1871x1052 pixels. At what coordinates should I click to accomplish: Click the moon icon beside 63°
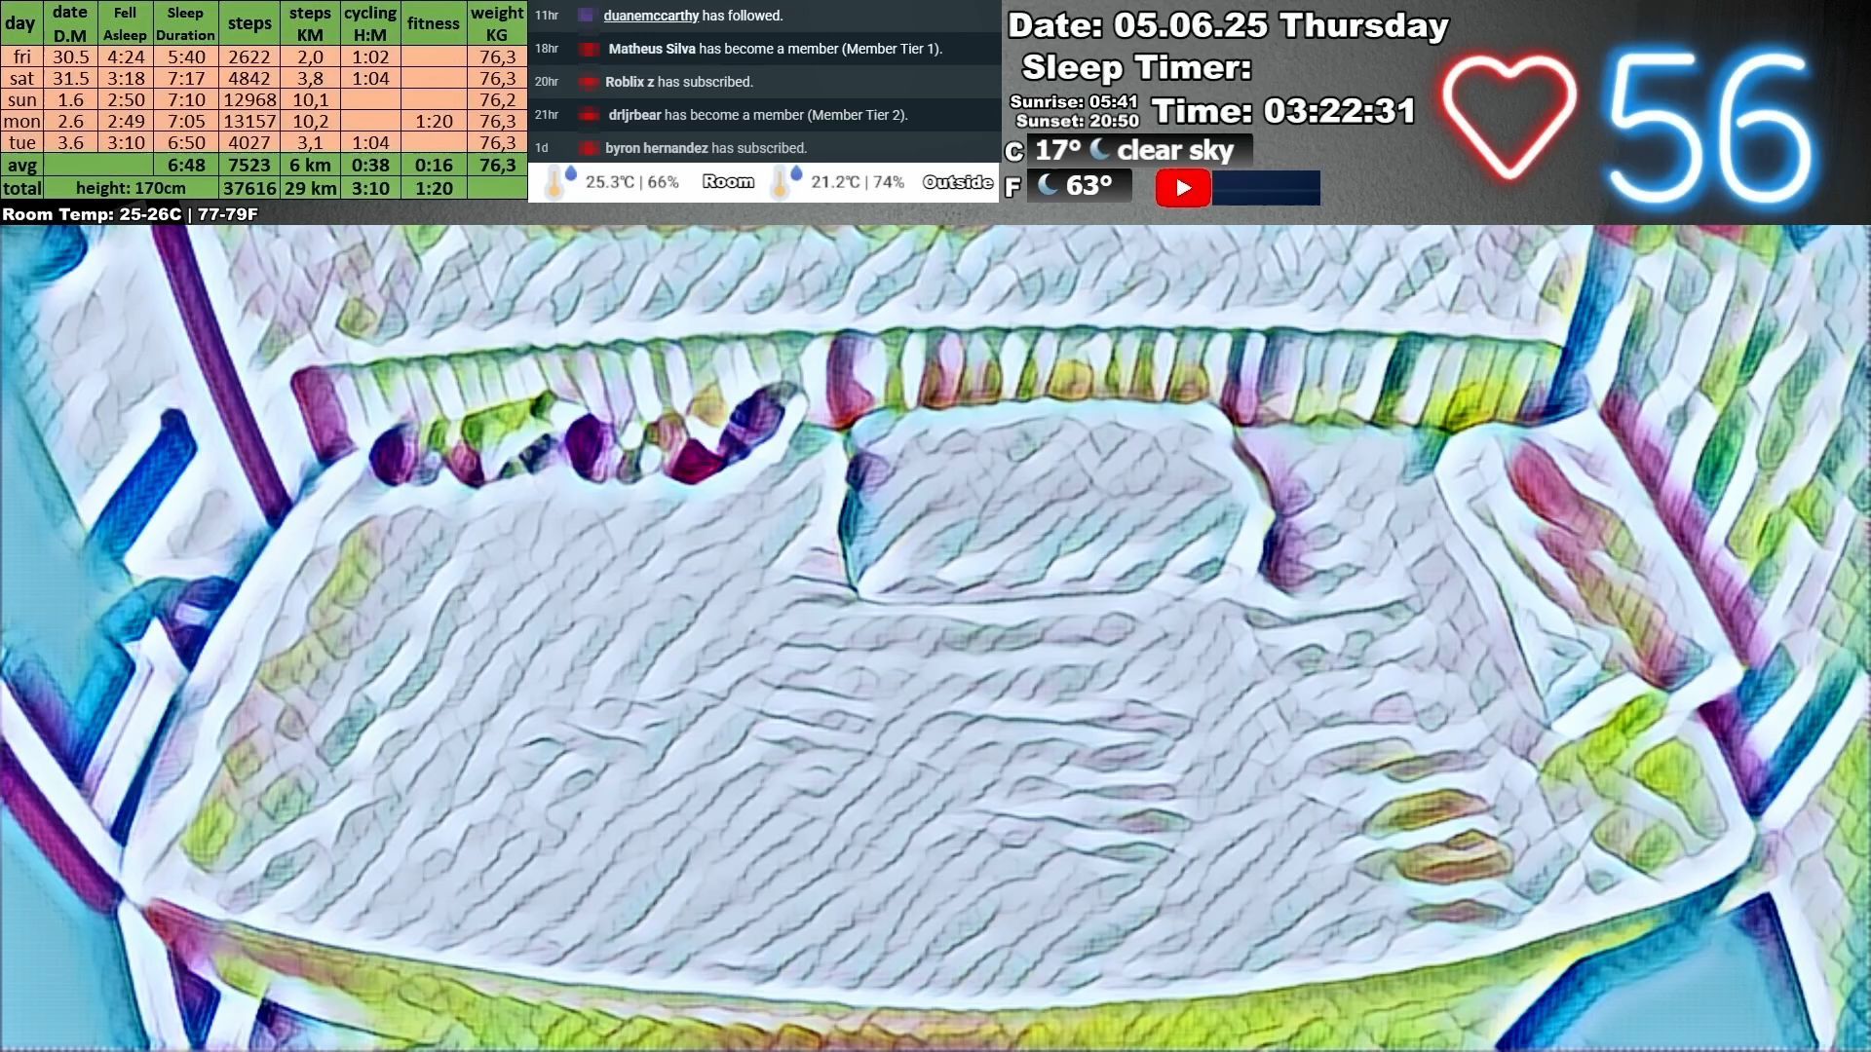coord(1049,184)
